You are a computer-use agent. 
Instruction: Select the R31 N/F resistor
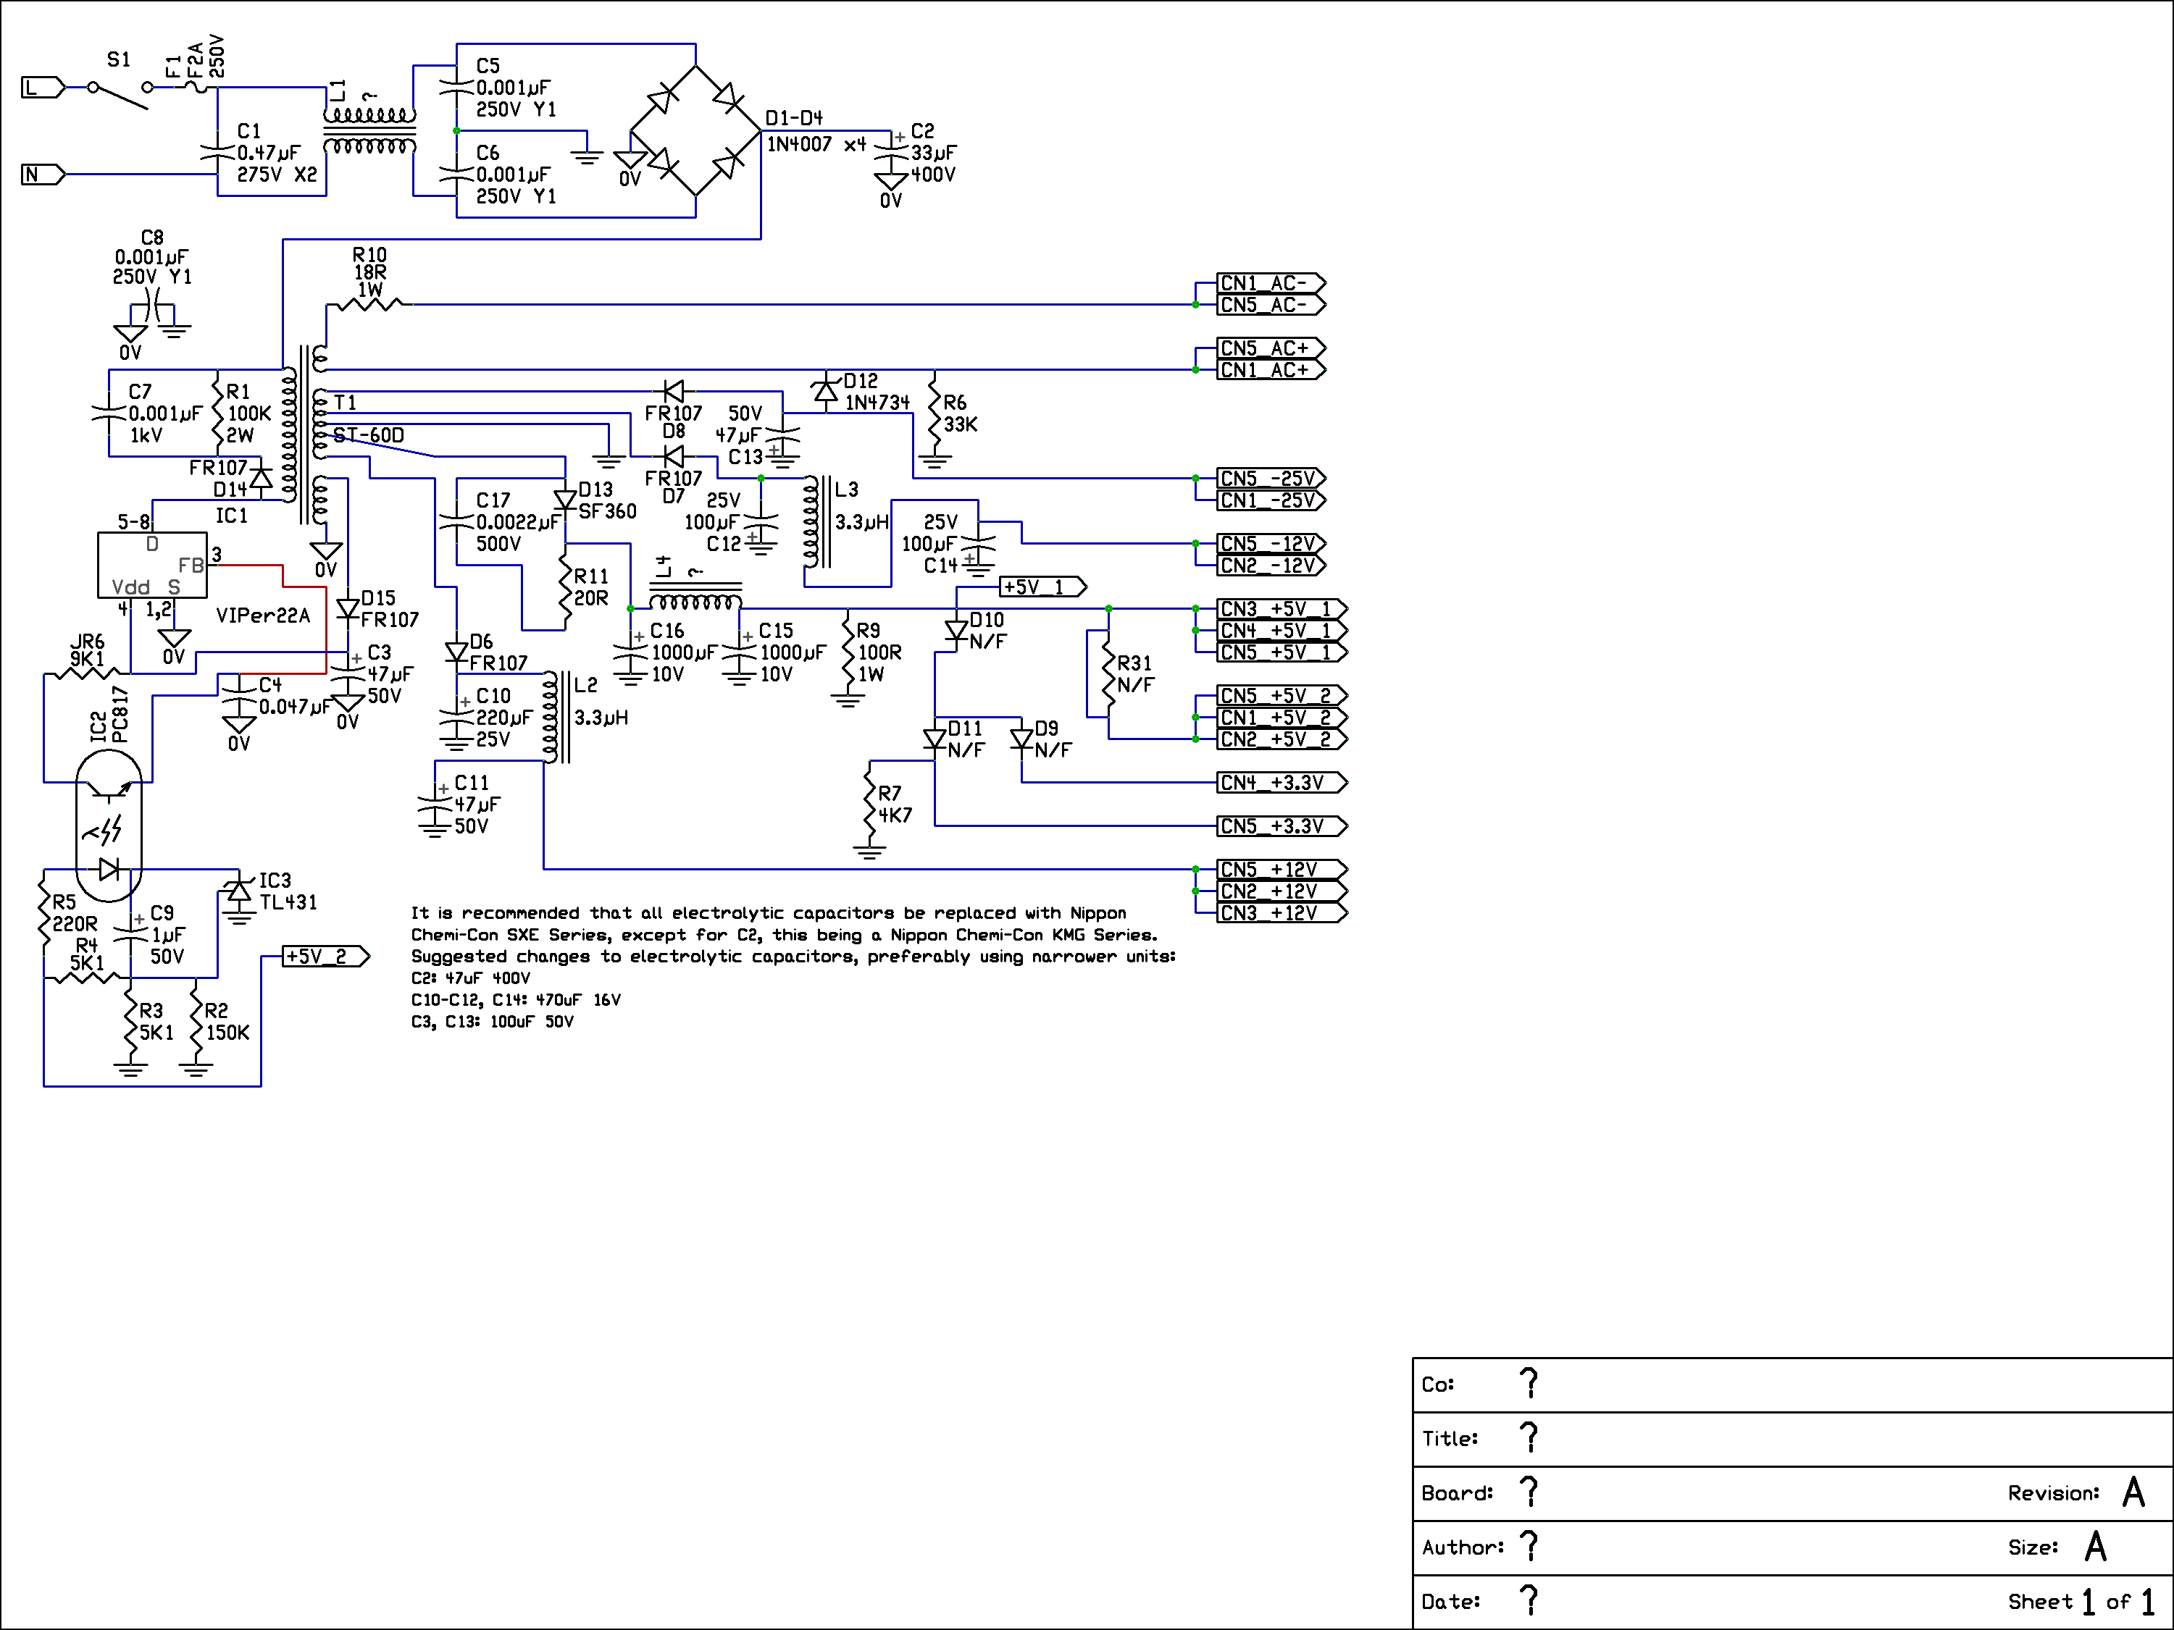coord(1108,674)
